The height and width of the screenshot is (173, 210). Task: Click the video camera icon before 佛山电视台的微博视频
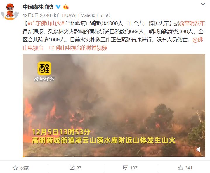(52, 48)
